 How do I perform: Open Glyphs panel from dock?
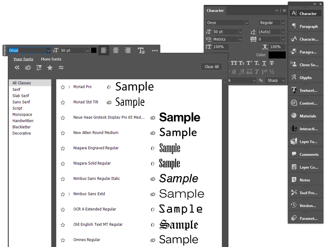click(306, 78)
